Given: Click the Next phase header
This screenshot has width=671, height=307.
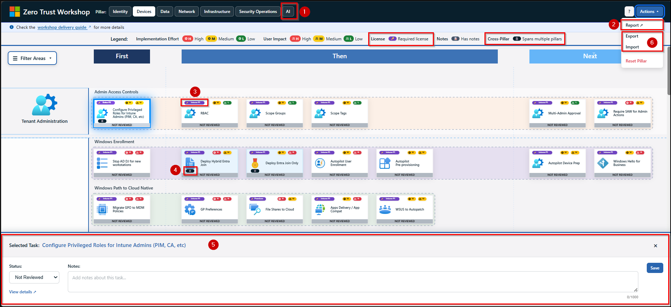Looking at the screenshot, I should click(590, 56).
